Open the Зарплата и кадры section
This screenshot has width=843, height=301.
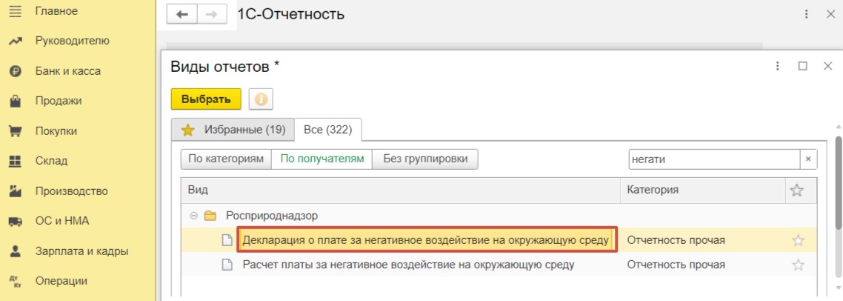pyautogui.click(x=81, y=251)
